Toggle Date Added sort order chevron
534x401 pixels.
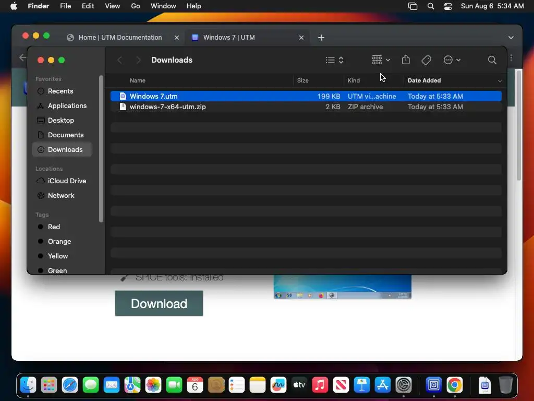pos(500,81)
